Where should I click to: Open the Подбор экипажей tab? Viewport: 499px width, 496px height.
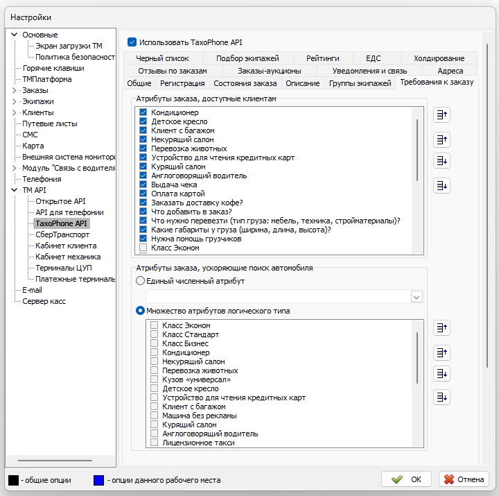point(247,58)
